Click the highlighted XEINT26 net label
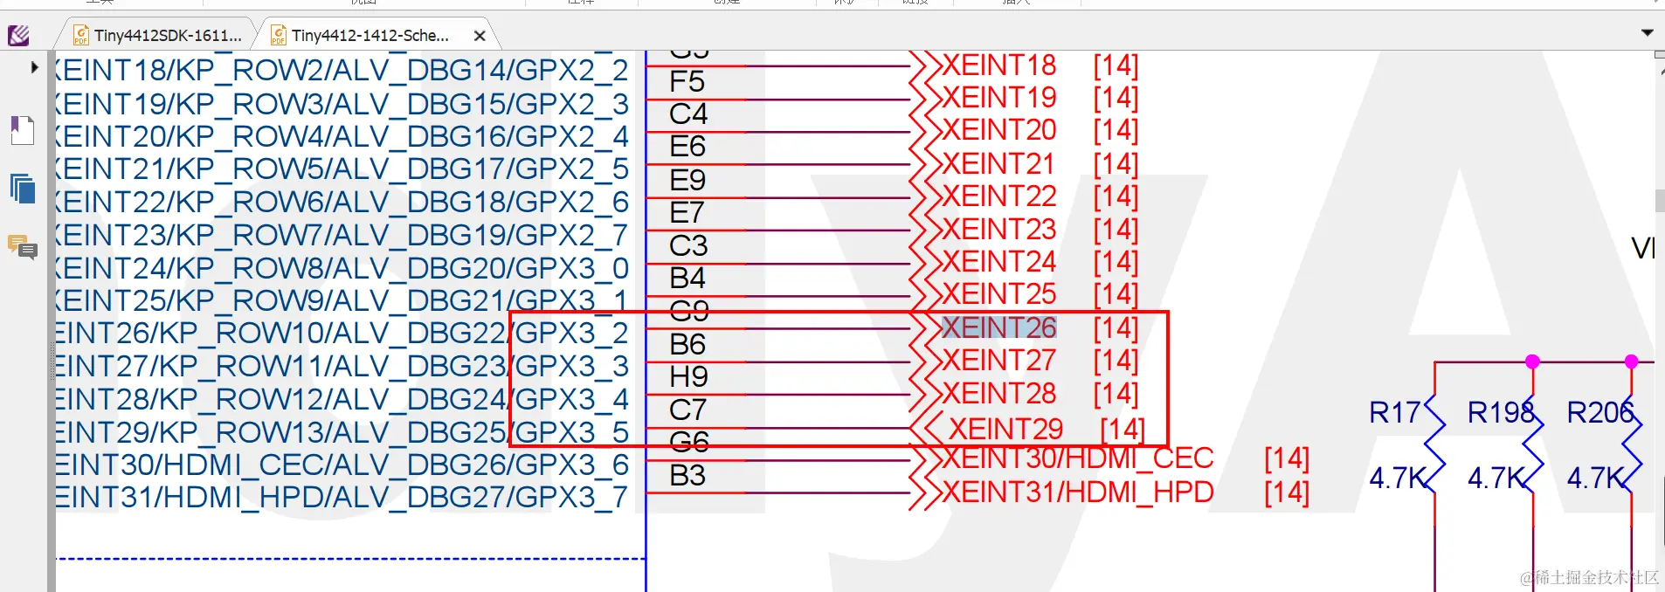The width and height of the screenshot is (1665, 592). pyautogui.click(x=998, y=327)
